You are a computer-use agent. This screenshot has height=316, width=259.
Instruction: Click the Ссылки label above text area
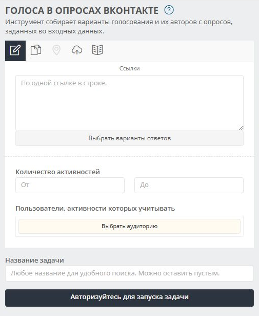click(129, 68)
